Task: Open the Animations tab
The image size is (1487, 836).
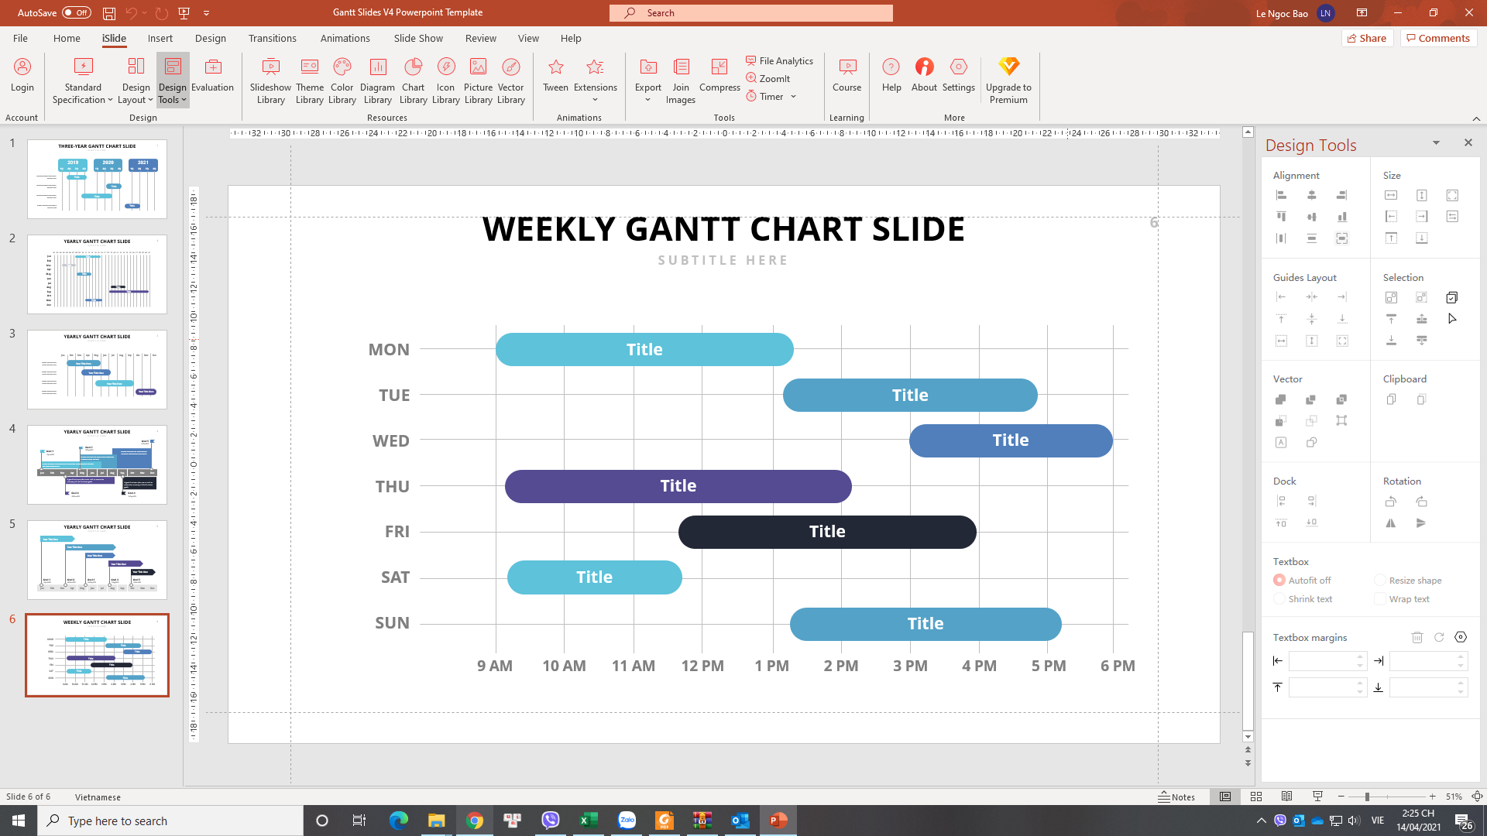Action: [345, 38]
